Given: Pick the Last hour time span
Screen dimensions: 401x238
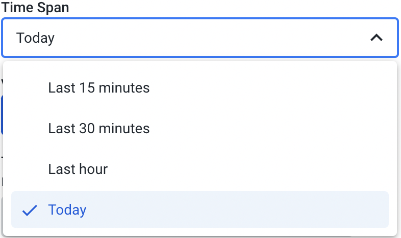Looking at the screenshot, I should pyautogui.click(x=200, y=169).
